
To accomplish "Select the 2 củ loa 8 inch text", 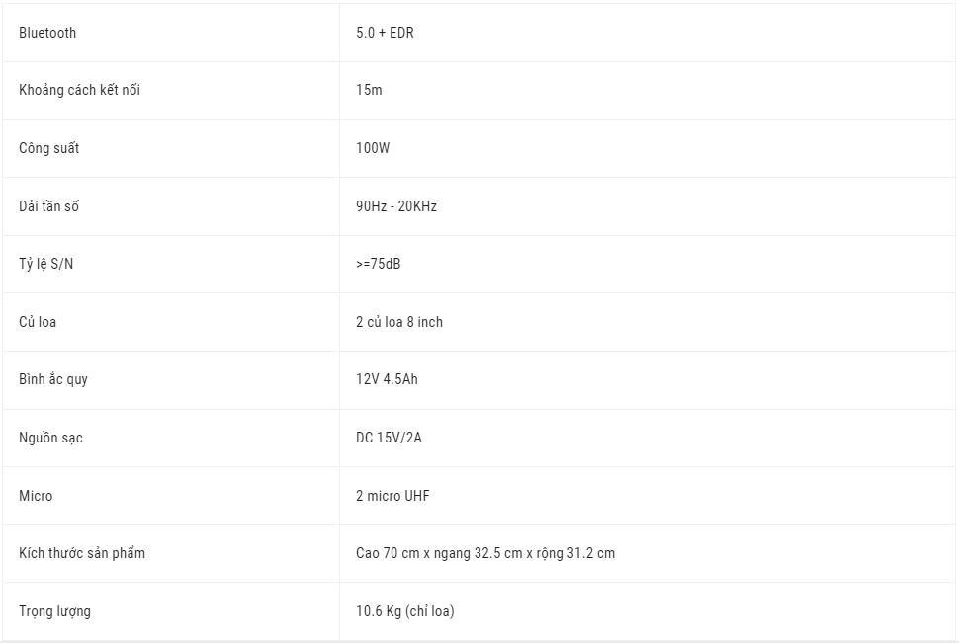I will point(399,322).
